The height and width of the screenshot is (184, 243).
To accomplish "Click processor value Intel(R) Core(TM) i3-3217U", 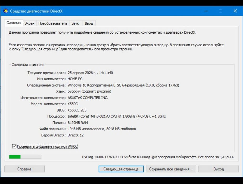I will coord(117,116).
